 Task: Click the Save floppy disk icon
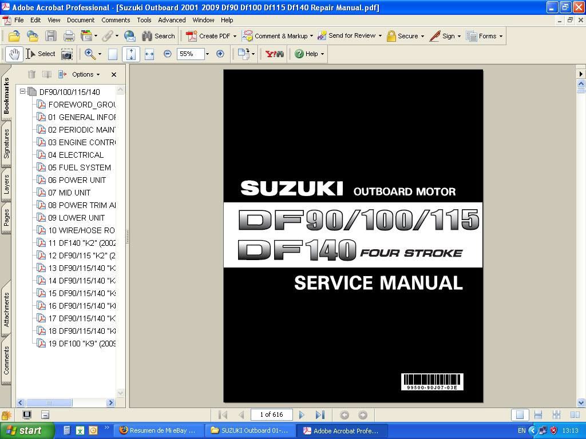pyautogui.click(x=51, y=36)
